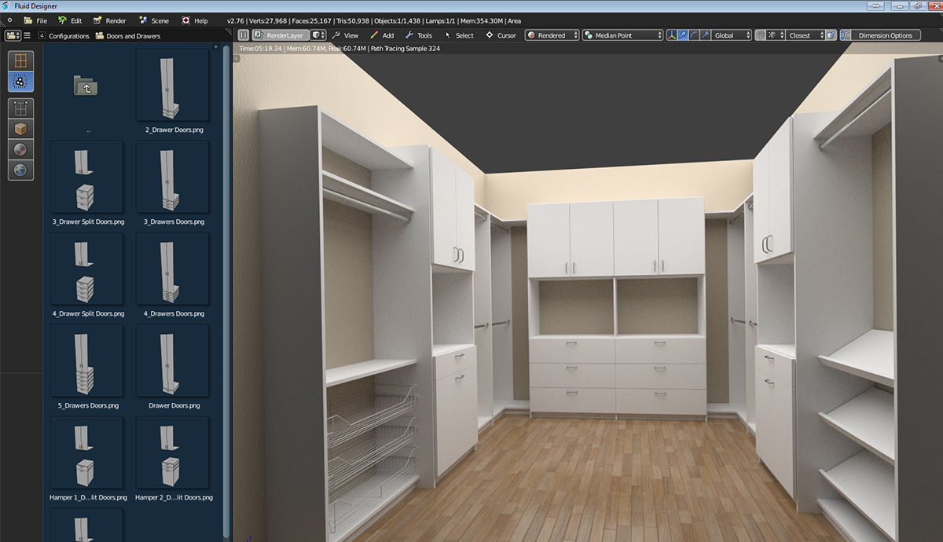Open the Closest snap target dropdown
Screen dimensions: 943x542
[x=805, y=35]
